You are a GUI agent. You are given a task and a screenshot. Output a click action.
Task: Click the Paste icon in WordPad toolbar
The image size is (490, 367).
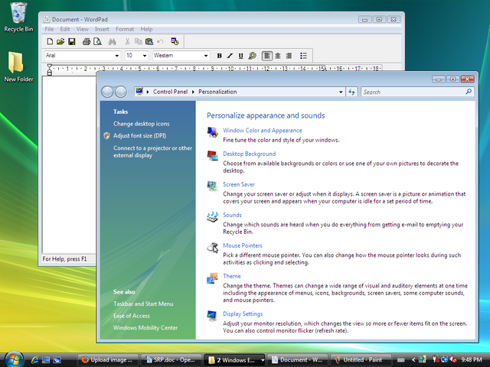(x=149, y=41)
